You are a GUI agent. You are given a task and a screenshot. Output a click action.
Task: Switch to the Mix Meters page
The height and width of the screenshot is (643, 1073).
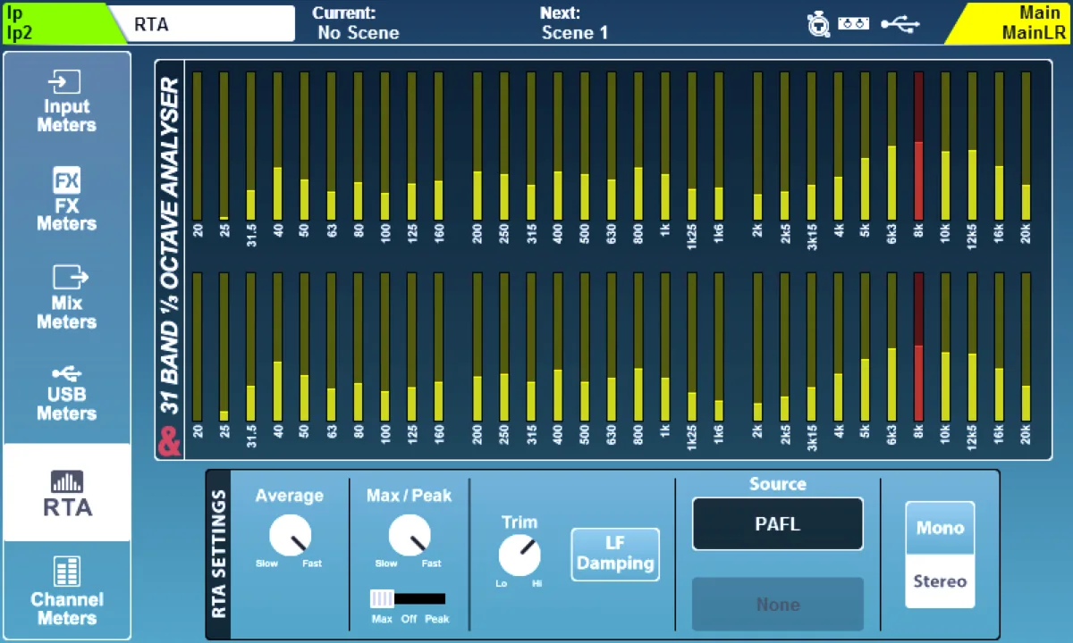[x=67, y=297]
